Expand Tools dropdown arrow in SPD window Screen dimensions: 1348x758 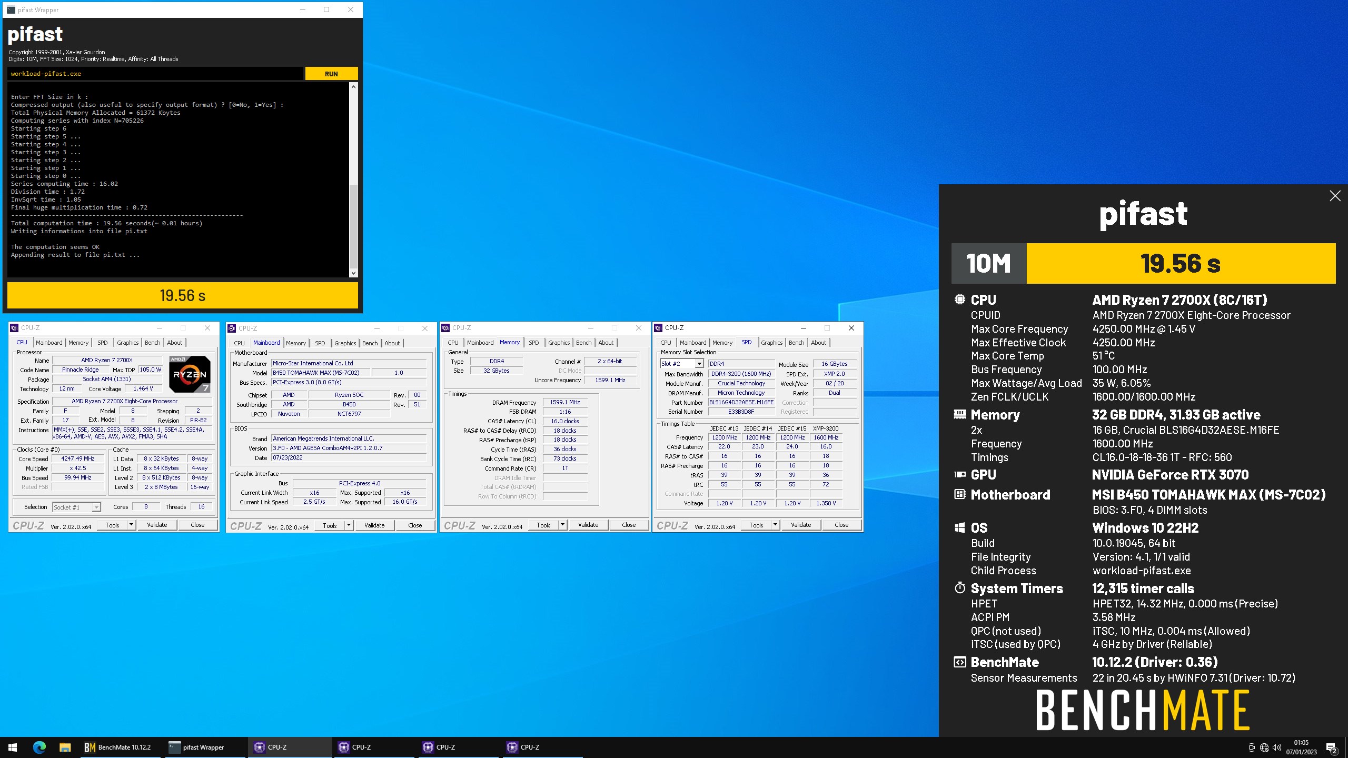click(x=775, y=525)
